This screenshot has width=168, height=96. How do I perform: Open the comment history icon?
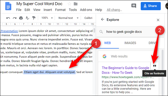tap(134, 6)
